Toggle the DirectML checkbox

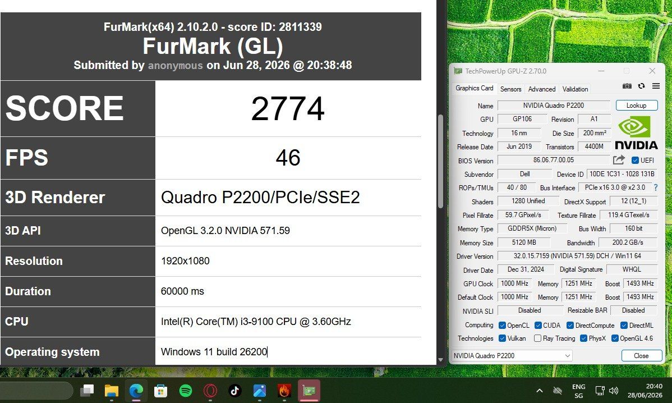(624, 326)
